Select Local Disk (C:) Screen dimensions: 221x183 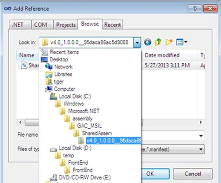pos(75,96)
